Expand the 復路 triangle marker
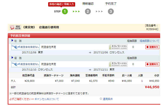The height and width of the screenshot is (107, 168). pos(12,58)
